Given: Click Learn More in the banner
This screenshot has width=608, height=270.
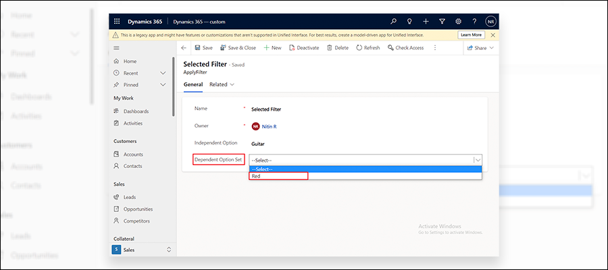Looking at the screenshot, I should pyautogui.click(x=471, y=35).
